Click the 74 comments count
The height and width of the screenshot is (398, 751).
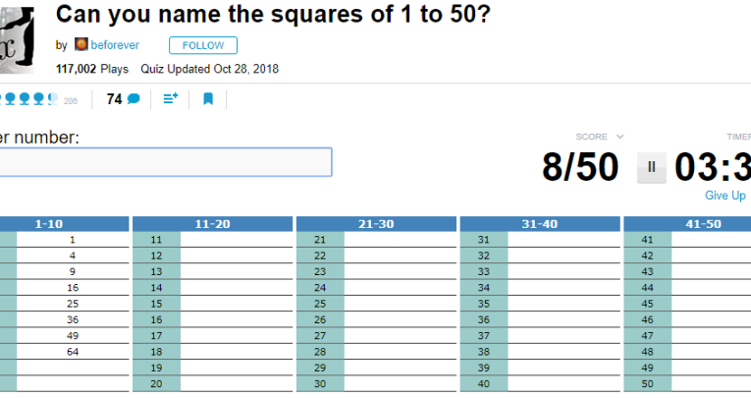(x=114, y=99)
